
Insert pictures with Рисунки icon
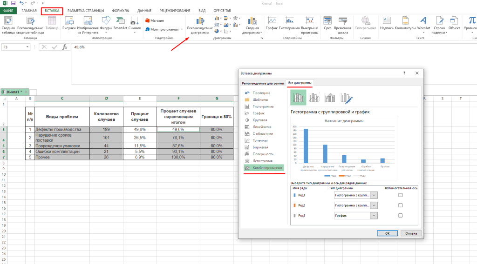(x=69, y=23)
